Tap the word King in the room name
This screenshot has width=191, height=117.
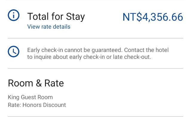coord(13,97)
